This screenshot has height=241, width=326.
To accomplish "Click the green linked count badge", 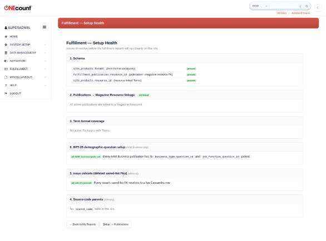I will [x=144, y=95].
